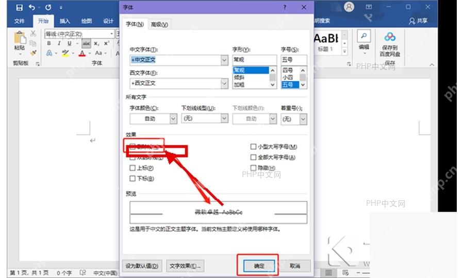464x278 pixels.
Task: Enable All caps (全部大写字母) checkbox
Action: (253, 157)
